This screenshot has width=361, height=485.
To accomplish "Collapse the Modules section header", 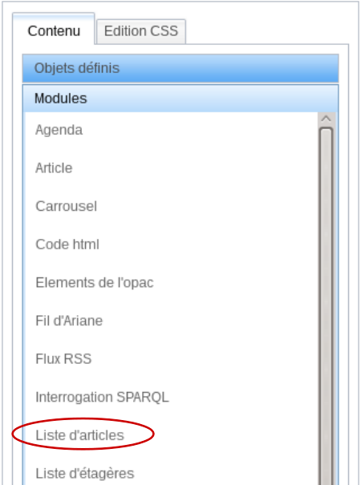I will click(180, 99).
